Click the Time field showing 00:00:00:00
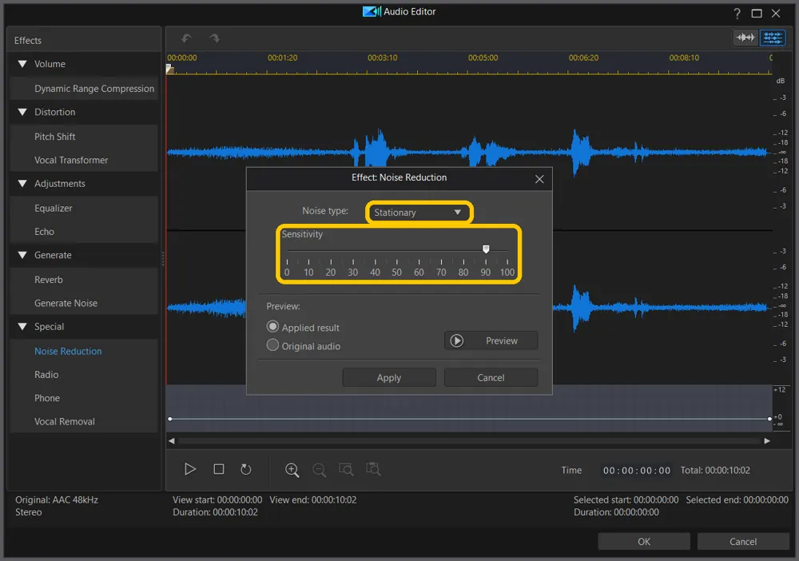Viewport: 799px width, 561px height. pos(637,471)
